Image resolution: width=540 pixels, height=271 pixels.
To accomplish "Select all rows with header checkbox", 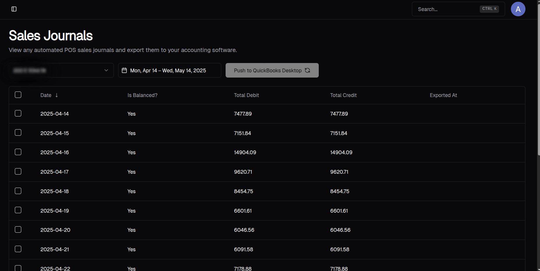I will [18, 95].
